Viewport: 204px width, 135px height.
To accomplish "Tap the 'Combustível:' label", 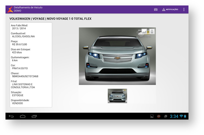I will (18, 34).
